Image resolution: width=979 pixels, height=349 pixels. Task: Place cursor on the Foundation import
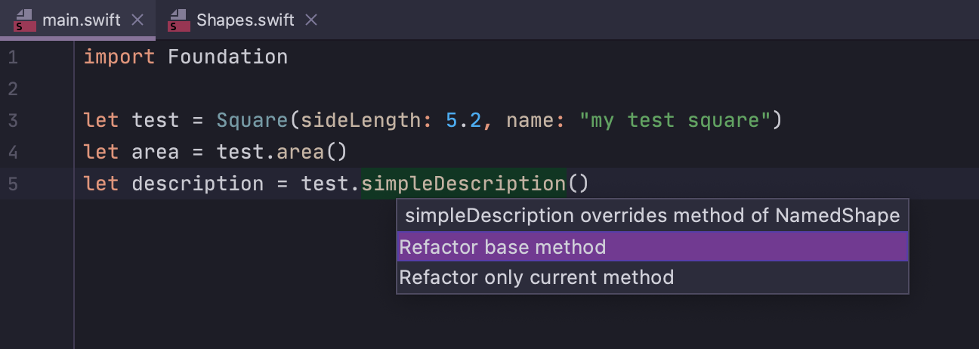pyautogui.click(x=227, y=57)
